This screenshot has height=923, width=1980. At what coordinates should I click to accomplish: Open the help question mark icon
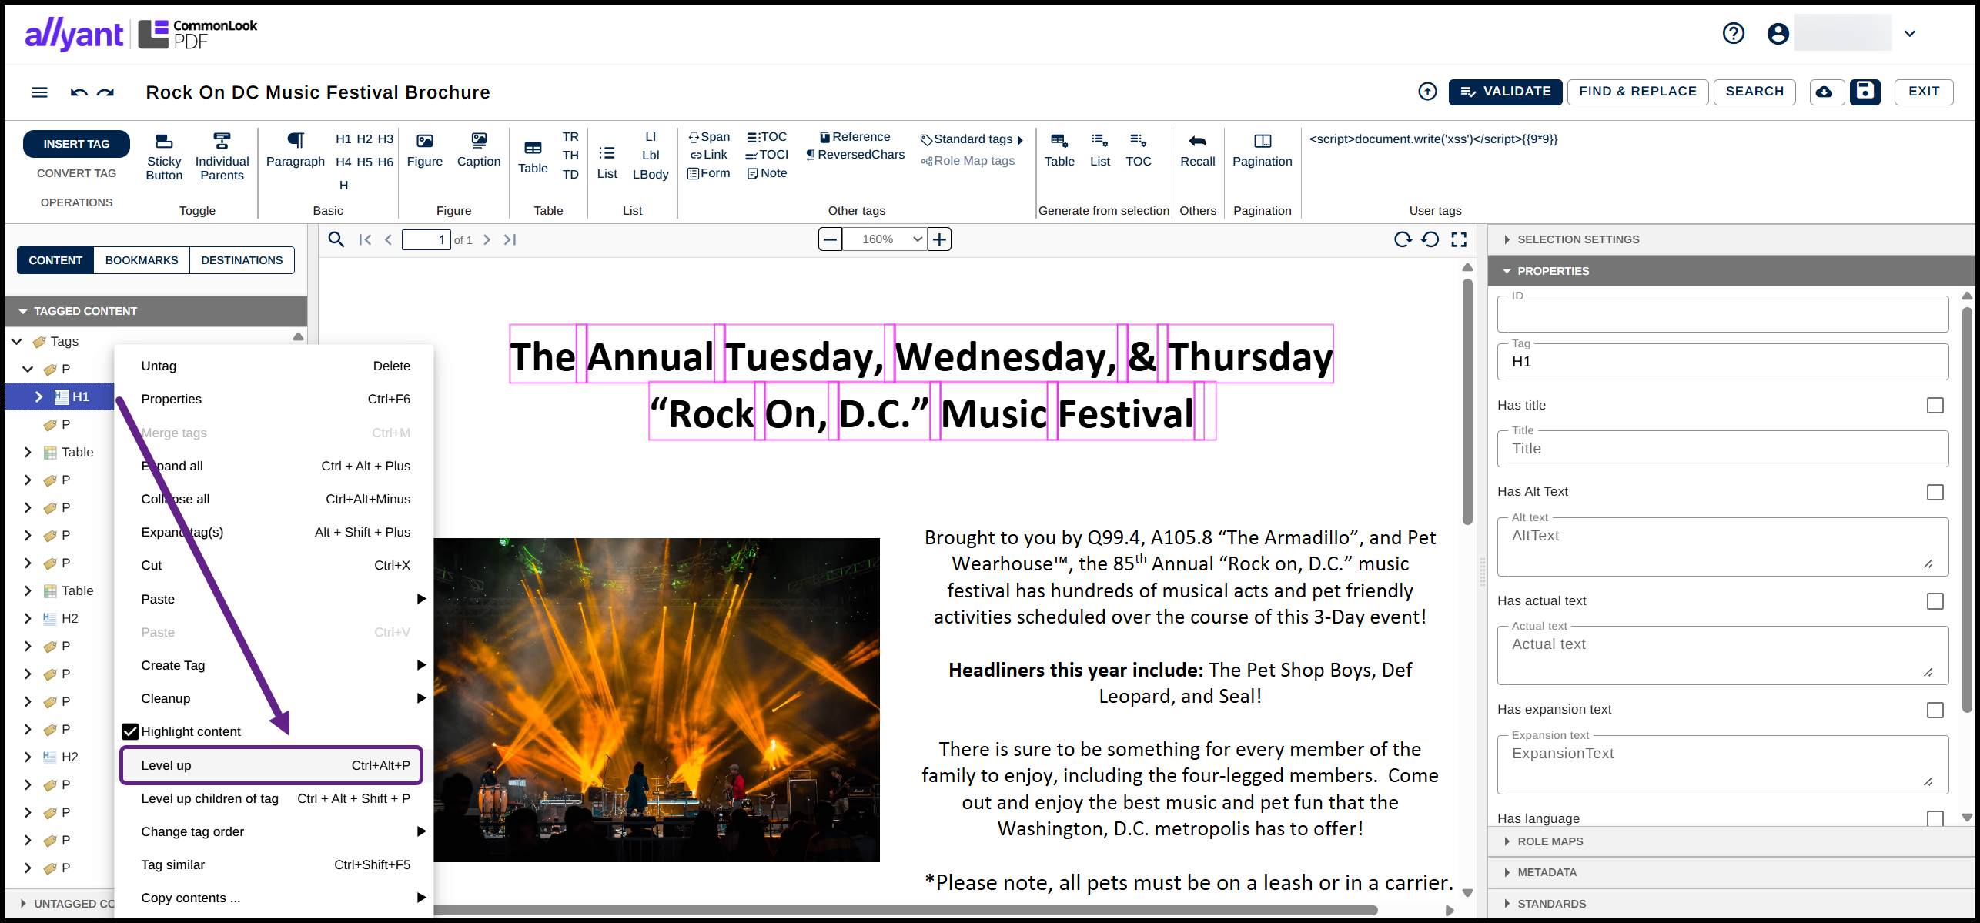click(x=1734, y=33)
